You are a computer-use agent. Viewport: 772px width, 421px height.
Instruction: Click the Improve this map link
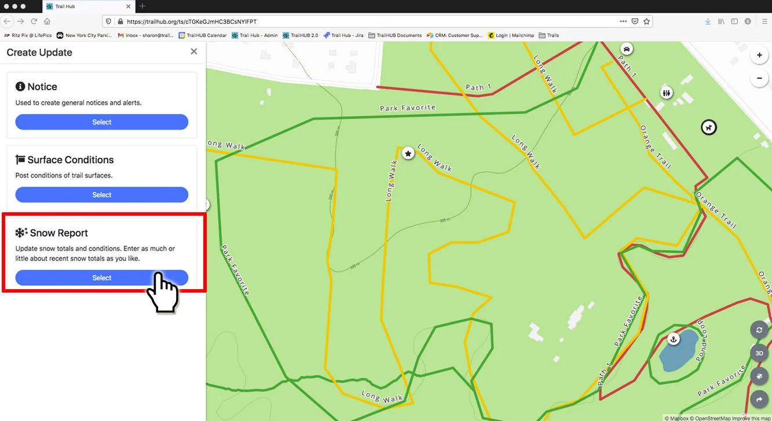click(751, 418)
